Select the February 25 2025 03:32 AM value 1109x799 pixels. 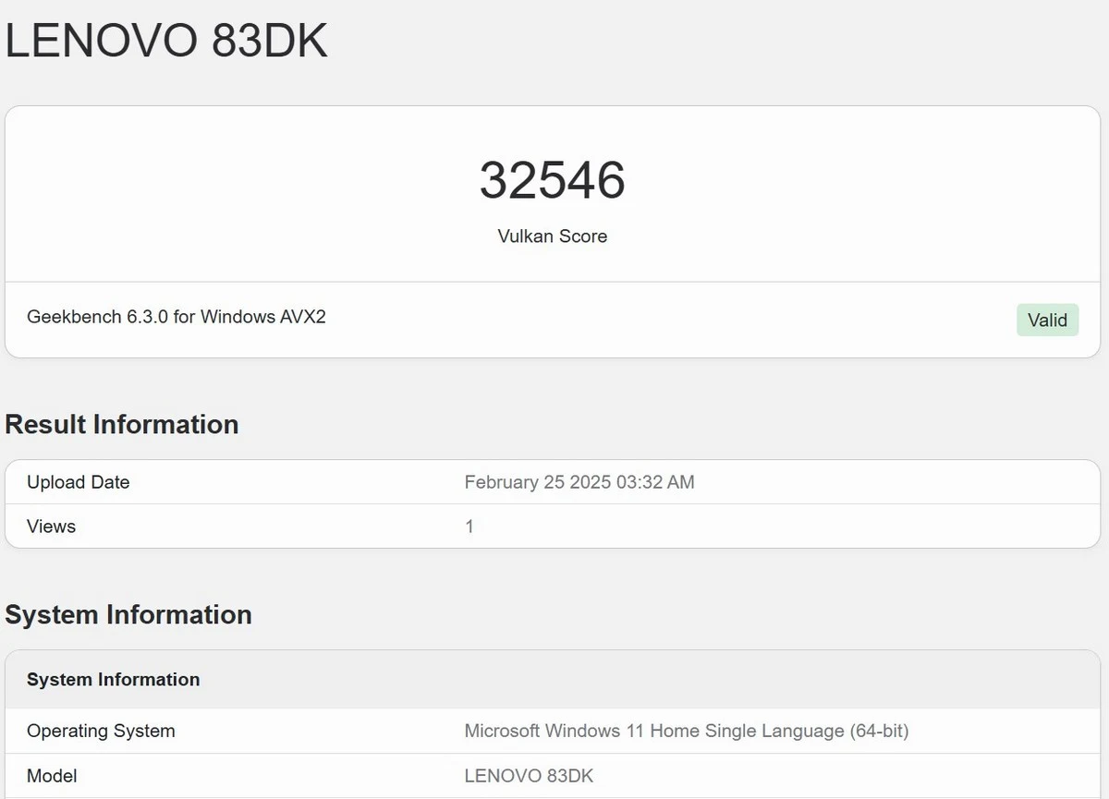579,482
